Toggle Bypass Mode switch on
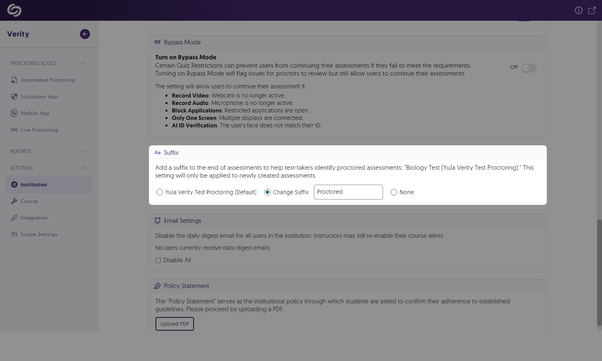The image size is (602, 361). tap(529, 68)
